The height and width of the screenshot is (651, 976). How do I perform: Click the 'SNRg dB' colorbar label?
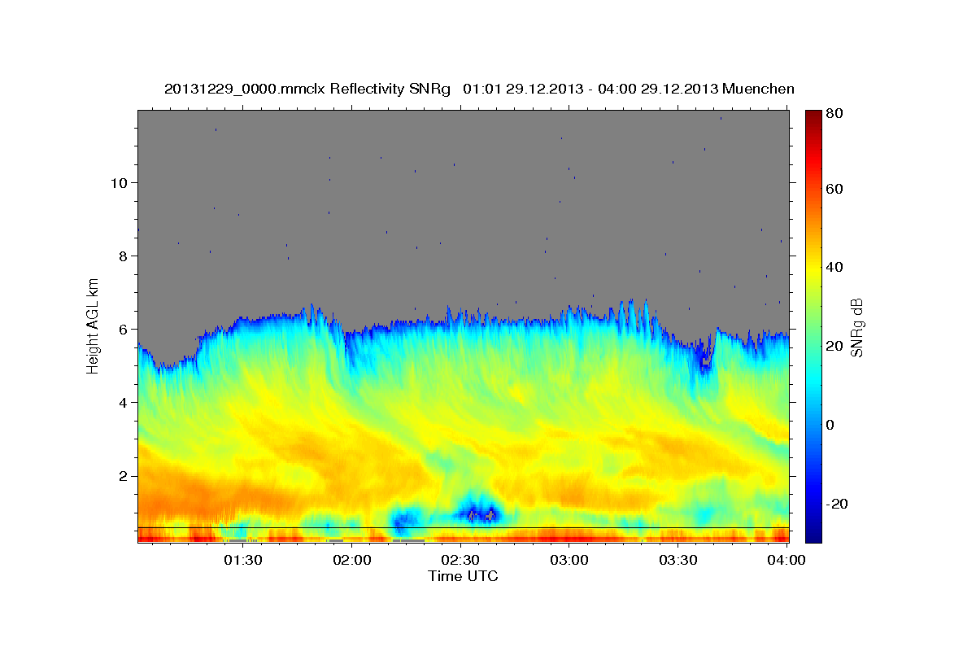[856, 328]
